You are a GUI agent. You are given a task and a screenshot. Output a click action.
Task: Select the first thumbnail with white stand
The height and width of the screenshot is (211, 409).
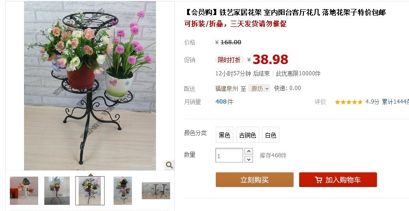click(x=24, y=191)
